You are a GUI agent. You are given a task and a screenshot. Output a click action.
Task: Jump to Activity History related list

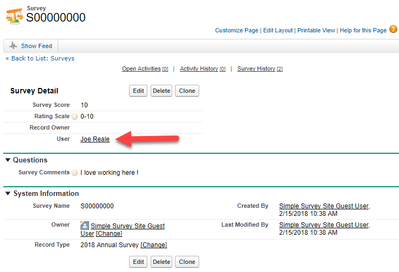pos(202,69)
